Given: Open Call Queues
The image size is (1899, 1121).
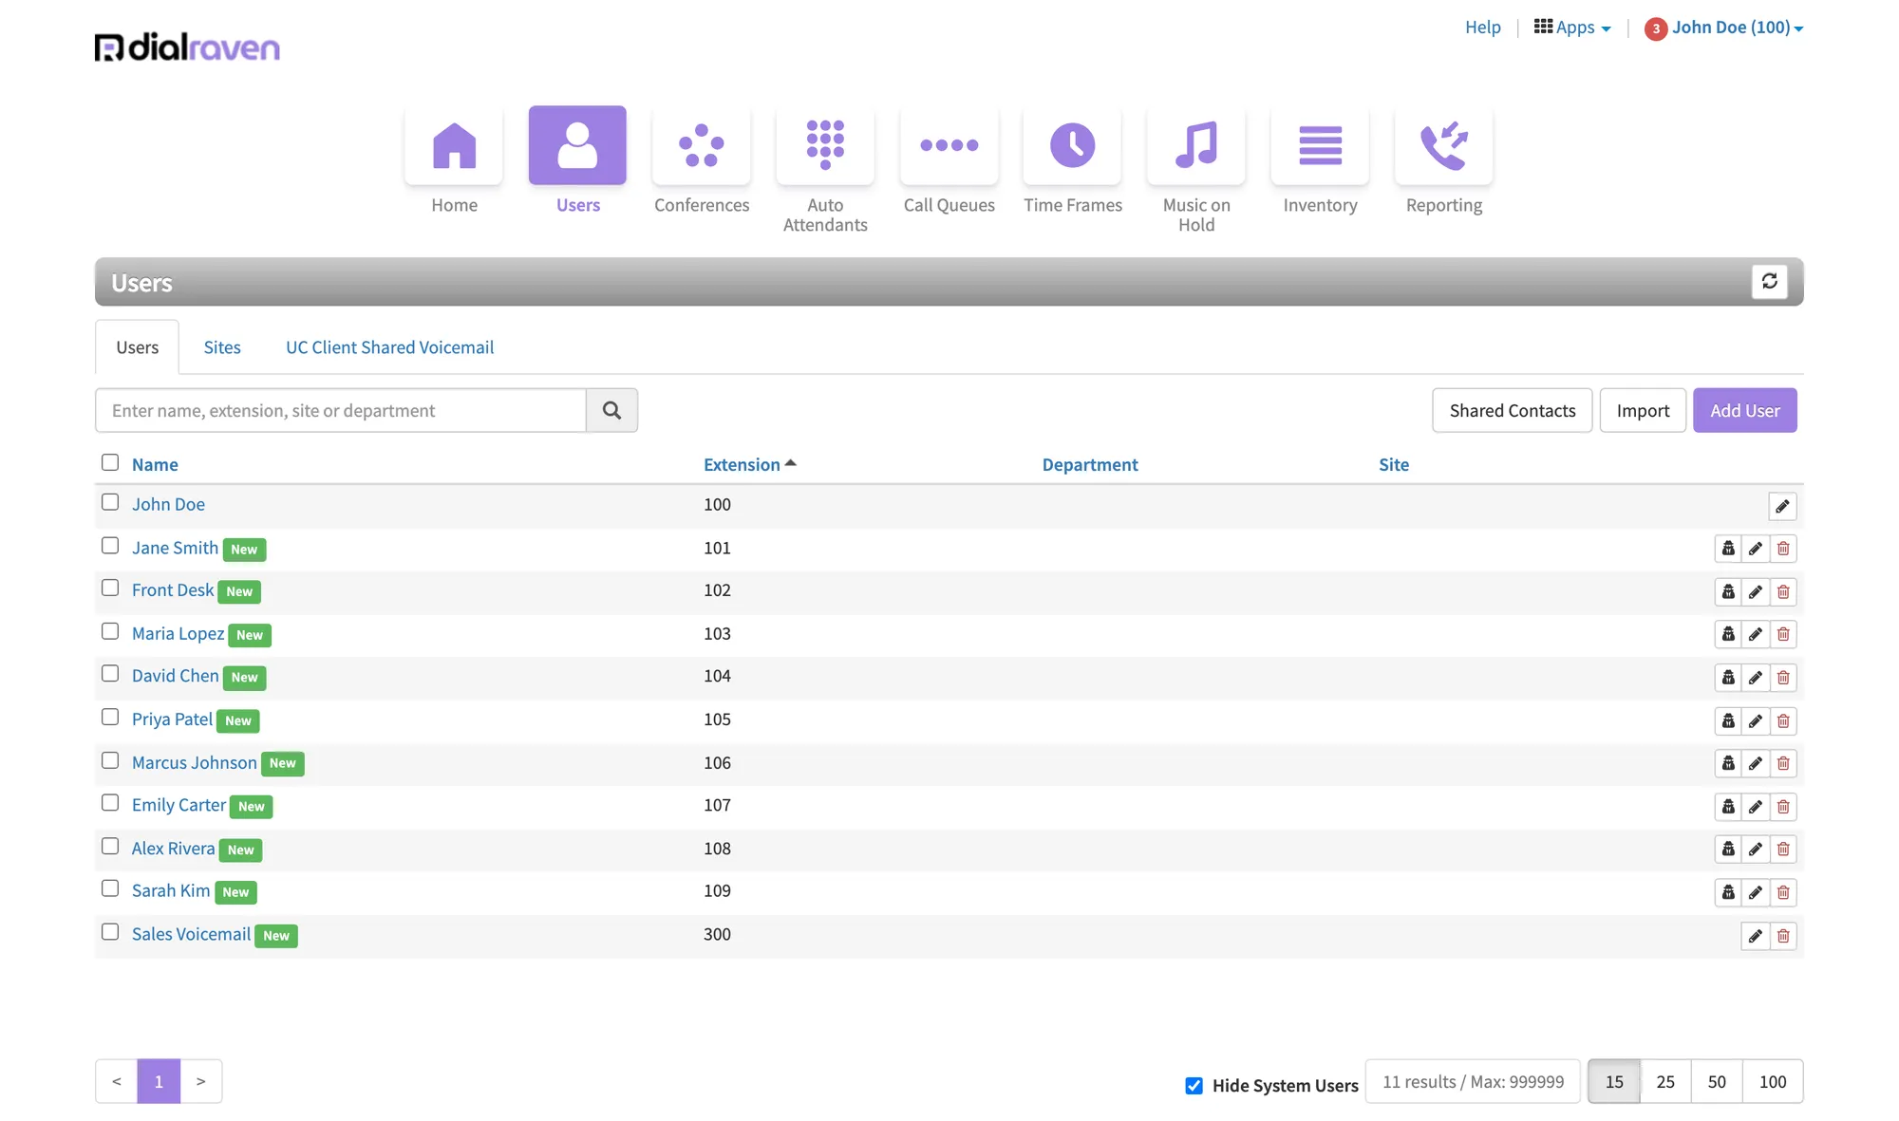Looking at the screenshot, I should coord(949,161).
